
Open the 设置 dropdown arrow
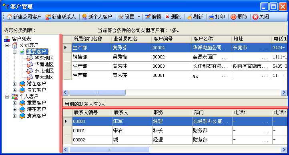[139, 17]
